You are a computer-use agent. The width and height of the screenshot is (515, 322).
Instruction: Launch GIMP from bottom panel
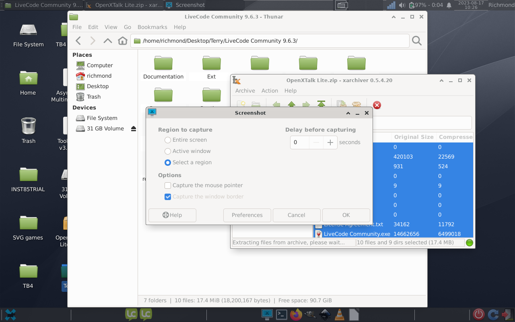point(310,314)
